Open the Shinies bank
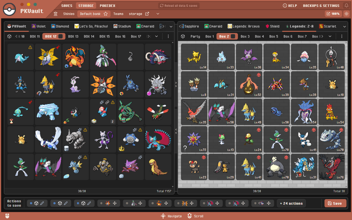The height and width of the screenshot is (220, 352). click(69, 14)
